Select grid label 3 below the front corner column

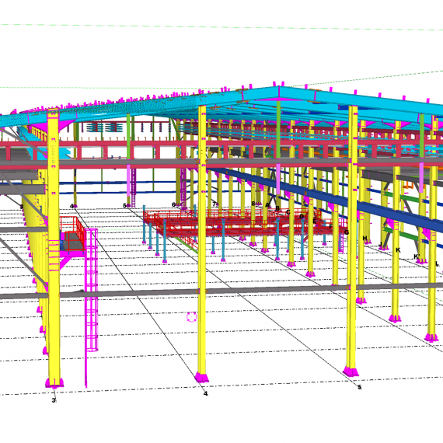[54, 400]
